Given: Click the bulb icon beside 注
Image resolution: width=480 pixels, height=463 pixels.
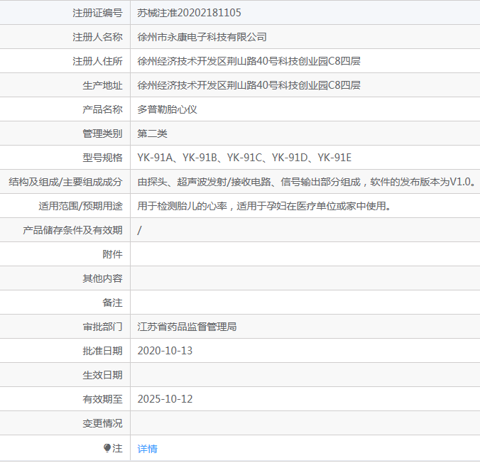Looking at the screenshot, I should point(107,448).
